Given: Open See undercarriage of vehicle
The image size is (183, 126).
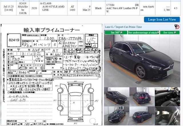Looking at the screenshot, I should pos(142,33).
